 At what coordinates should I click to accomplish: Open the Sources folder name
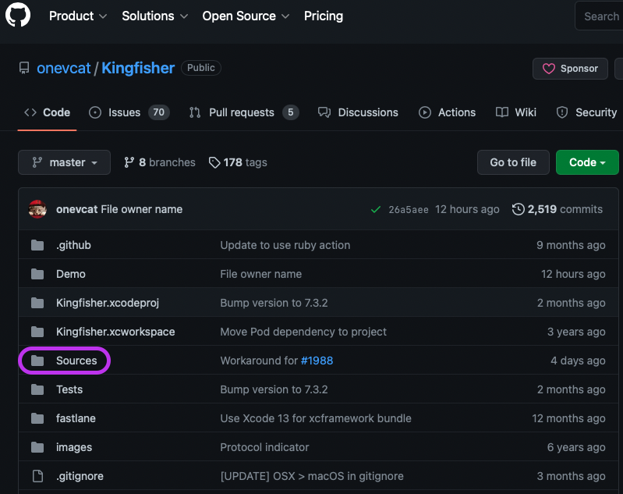[x=76, y=361]
